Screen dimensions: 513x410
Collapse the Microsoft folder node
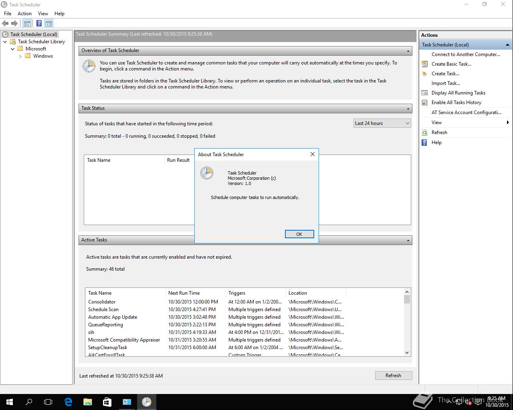click(13, 49)
